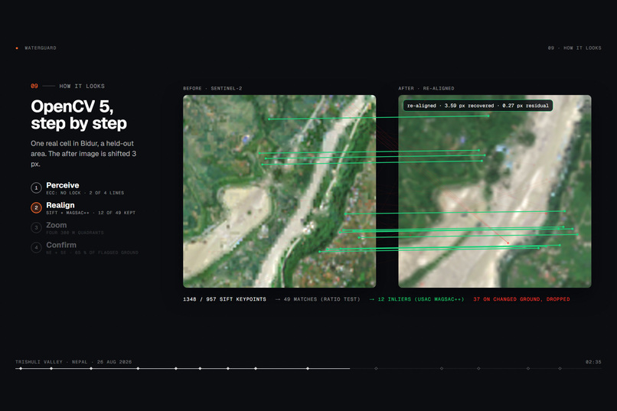Open the After re-aligned satellite image
Screen dimensions: 617x411
(x=495, y=191)
